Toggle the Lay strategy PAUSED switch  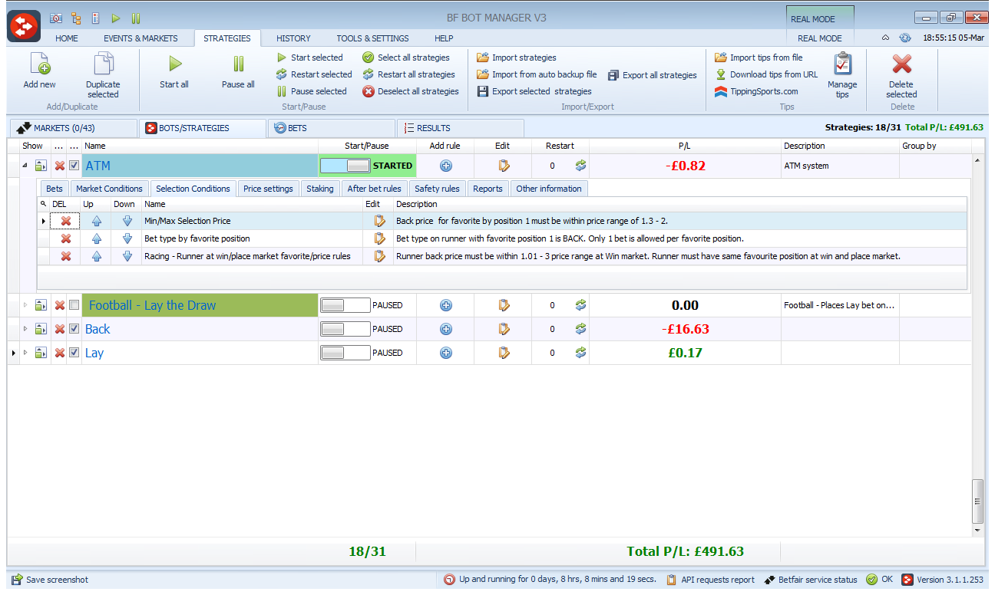(345, 353)
